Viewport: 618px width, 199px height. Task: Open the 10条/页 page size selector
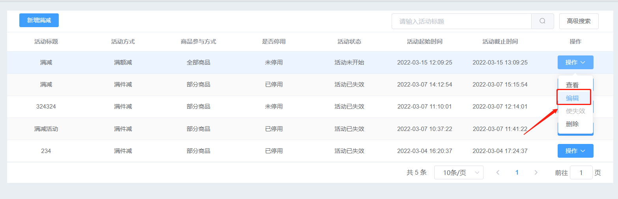coord(458,172)
